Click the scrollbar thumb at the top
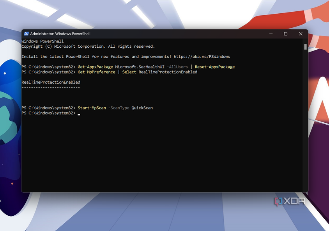 click(304, 47)
